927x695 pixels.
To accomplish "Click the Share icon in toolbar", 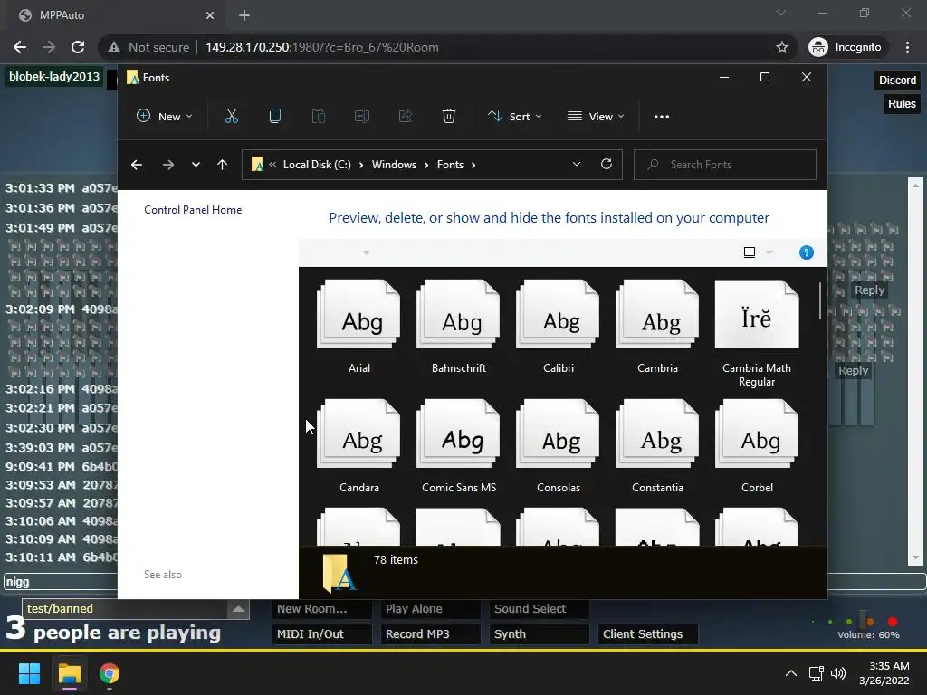I will point(406,117).
